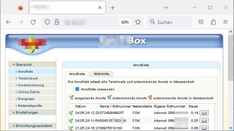Click phonebook icon for 0:14 call

pos(204,113)
